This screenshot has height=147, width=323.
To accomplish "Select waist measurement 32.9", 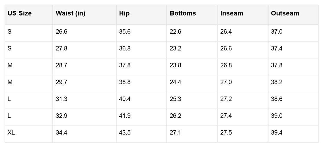I will (x=61, y=116).
